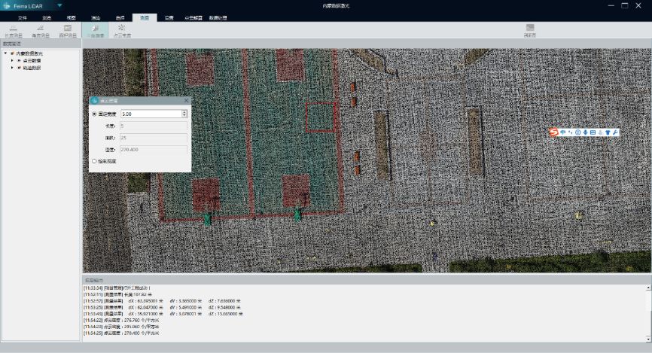The height and width of the screenshot is (353, 652).
Task: Expand the point cloud data tree node
Action: (12, 61)
